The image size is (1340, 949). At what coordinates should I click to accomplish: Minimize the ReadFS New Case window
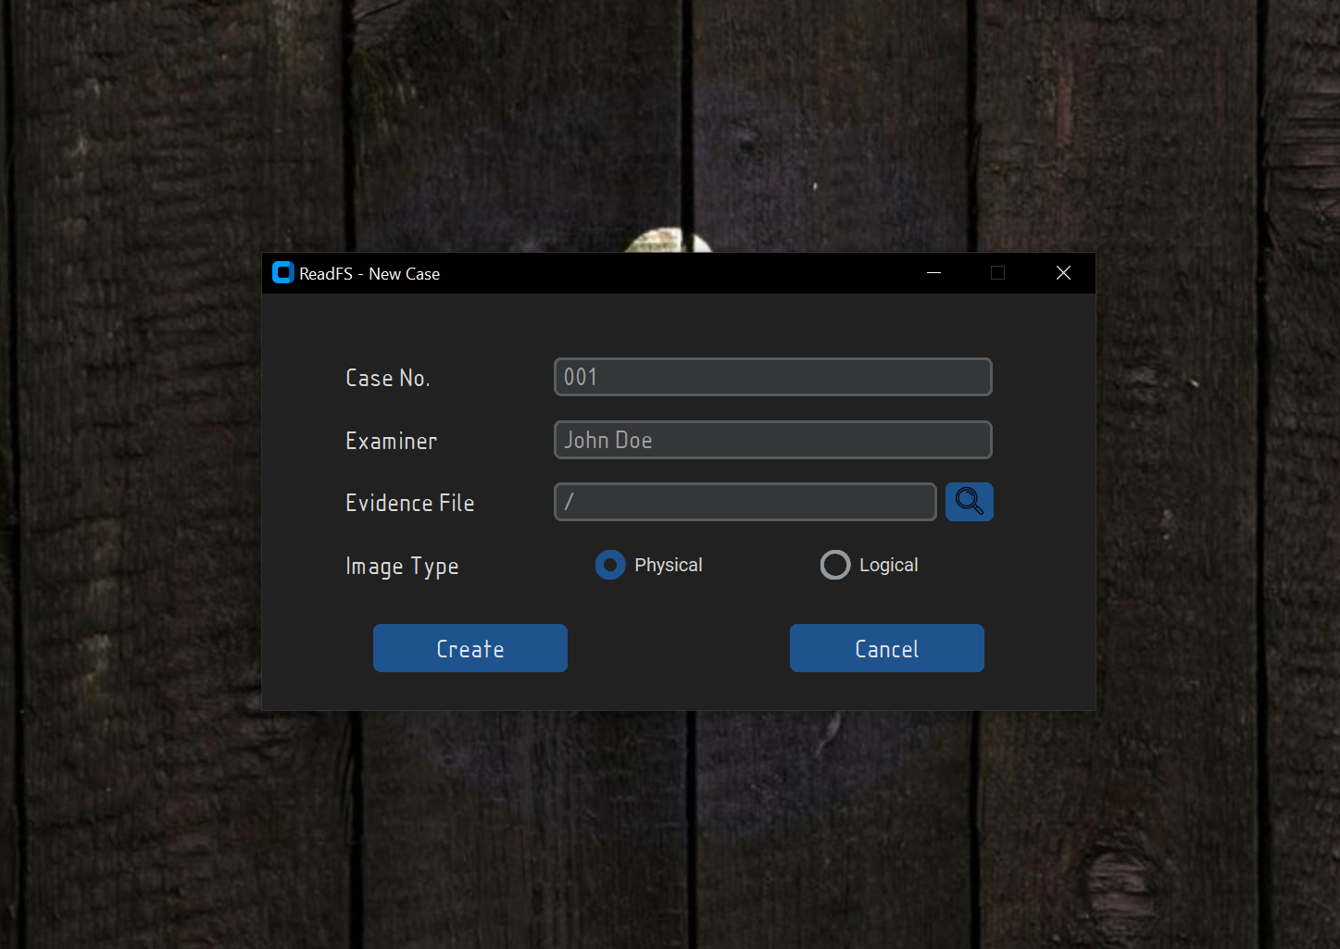tap(933, 273)
